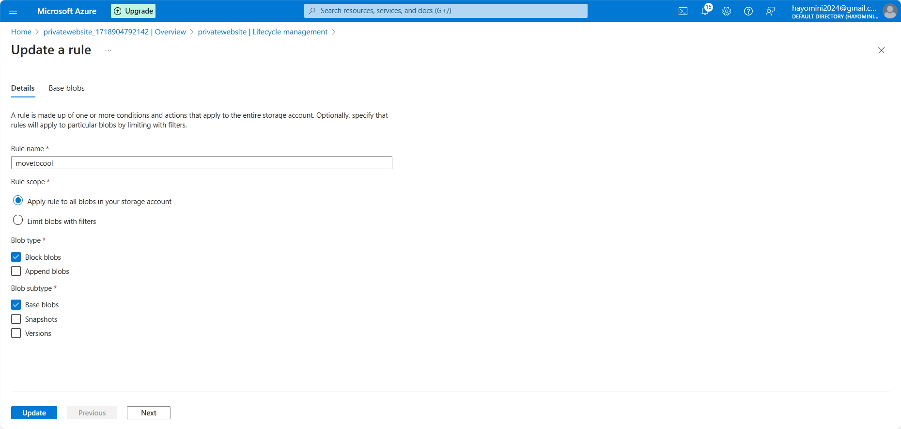Open the Azure portal hamburger menu
This screenshot has height=429, width=901.
[13, 11]
